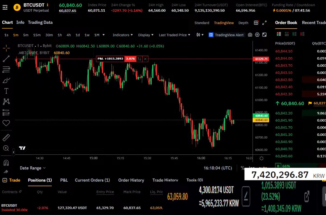Select the brush drawing tool
Screen dimensions: 326x215
tap(6, 80)
